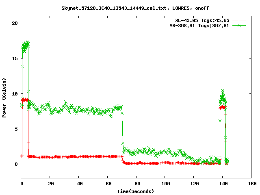Click the x-axis tick label 100
This screenshot has width=260, height=195.
click(166, 184)
